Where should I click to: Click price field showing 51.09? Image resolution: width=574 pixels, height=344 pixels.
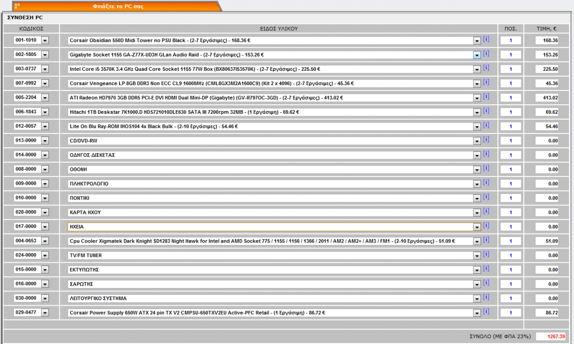(x=547, y=241)
